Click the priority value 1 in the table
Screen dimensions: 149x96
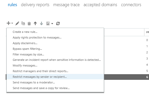click(x=147, y=46)
